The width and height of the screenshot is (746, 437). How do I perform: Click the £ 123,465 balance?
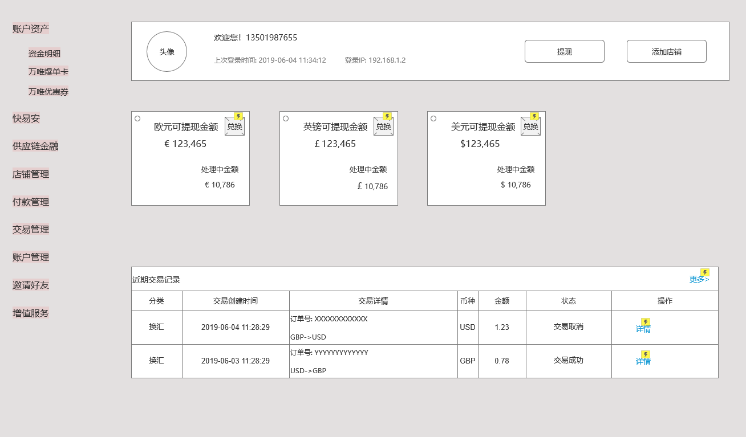[x=335, y=144]
